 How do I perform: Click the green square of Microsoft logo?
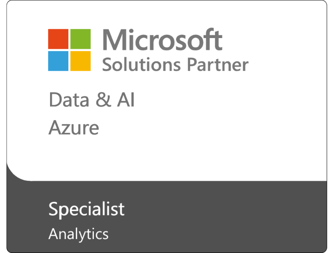[x=80, y=39]
